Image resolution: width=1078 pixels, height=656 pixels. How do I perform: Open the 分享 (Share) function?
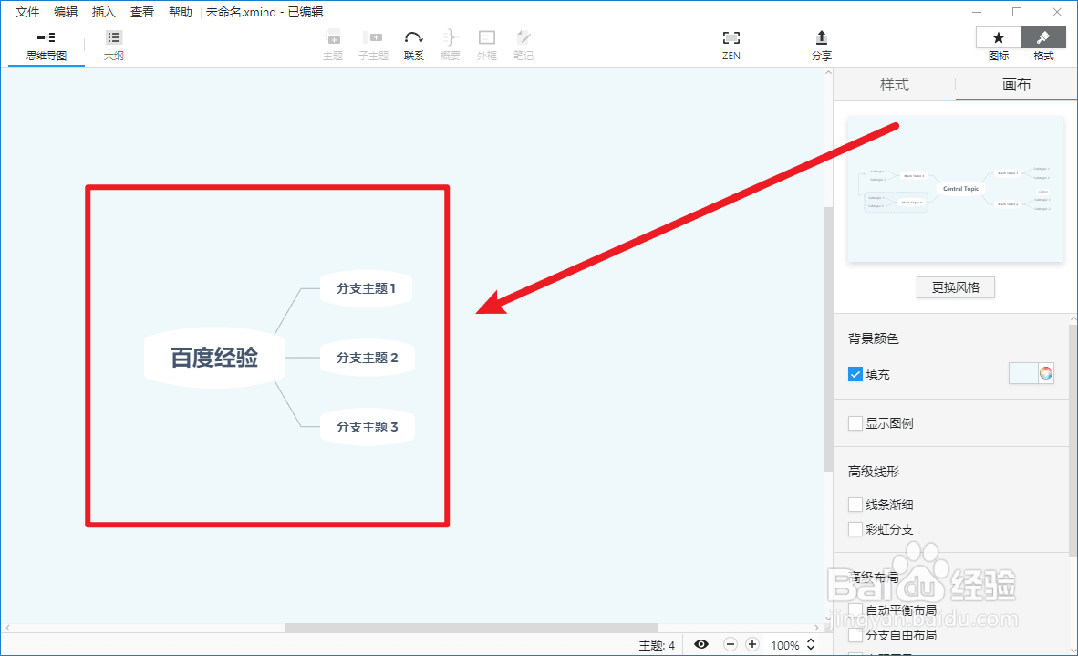click(x=821, y=41)
